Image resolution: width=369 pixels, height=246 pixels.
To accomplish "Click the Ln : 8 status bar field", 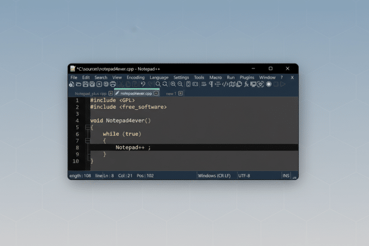I will point(109,176).
